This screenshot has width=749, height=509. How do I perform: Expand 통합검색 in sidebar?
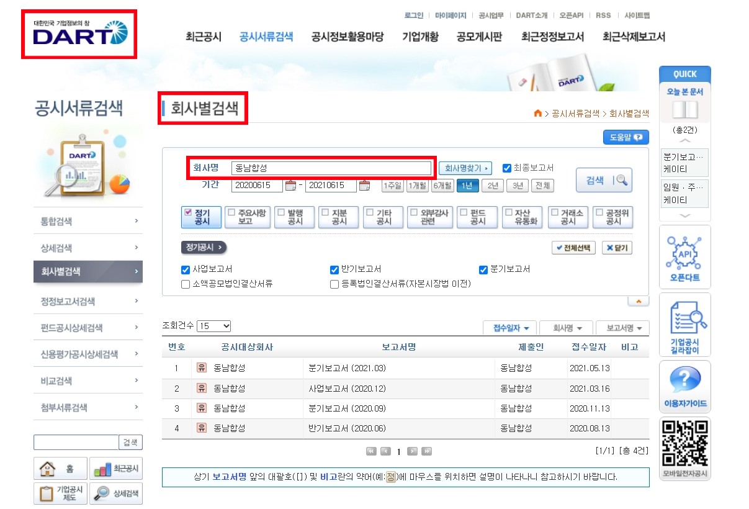click(88, 221)
